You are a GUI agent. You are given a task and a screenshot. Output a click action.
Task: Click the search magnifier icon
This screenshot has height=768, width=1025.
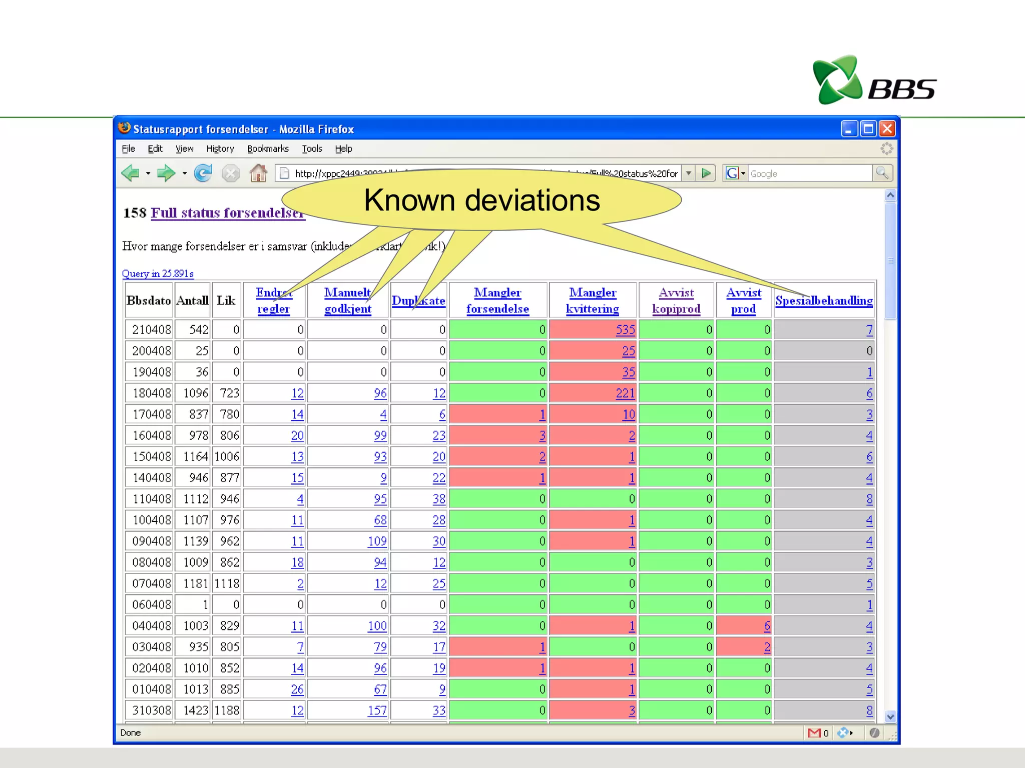[882, 173]
